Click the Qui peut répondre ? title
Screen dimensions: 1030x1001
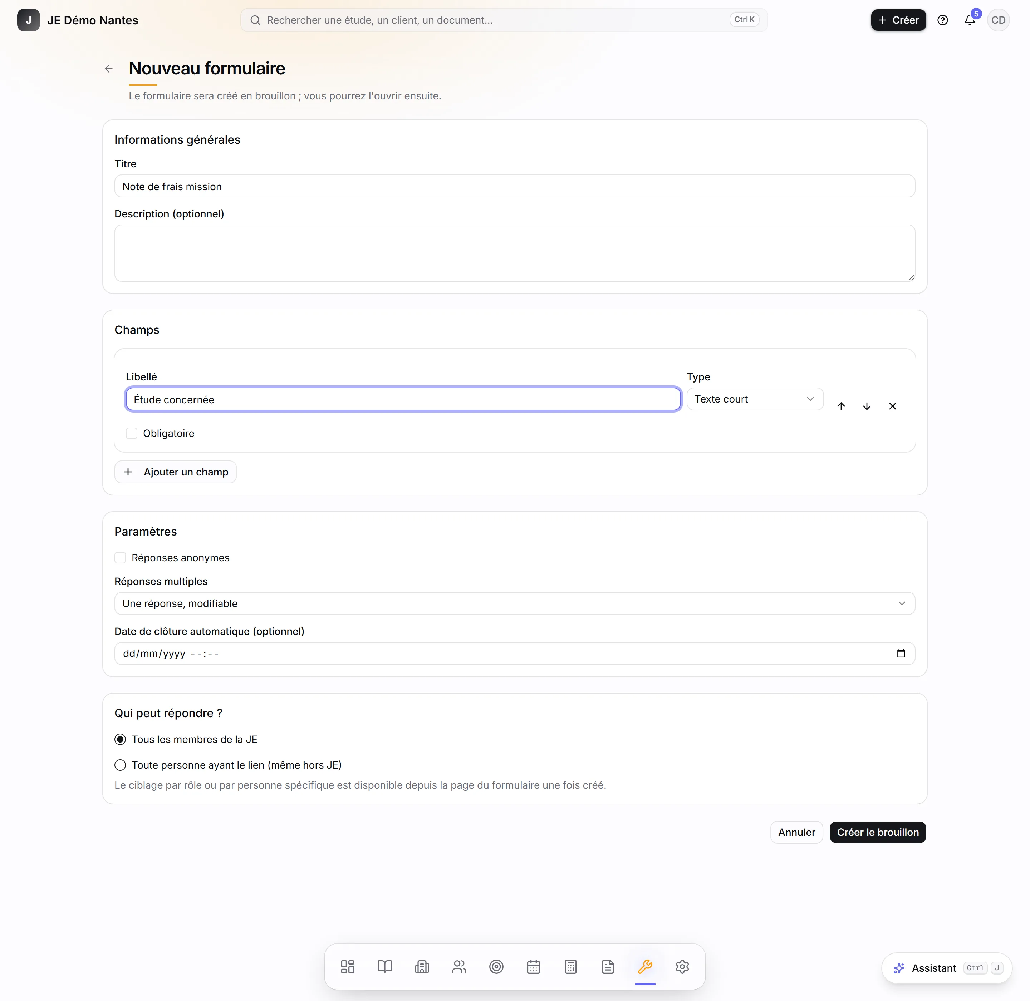168,713
